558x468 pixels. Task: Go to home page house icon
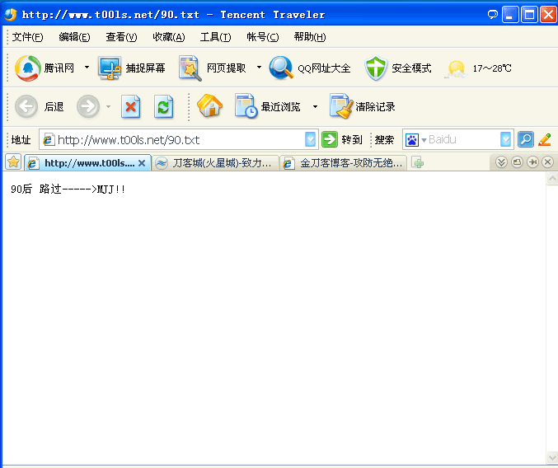(209, 105)
